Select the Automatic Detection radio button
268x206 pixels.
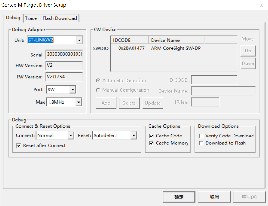[98, 80]
